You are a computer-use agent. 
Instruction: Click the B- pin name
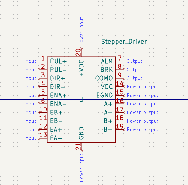pos(108,129)
